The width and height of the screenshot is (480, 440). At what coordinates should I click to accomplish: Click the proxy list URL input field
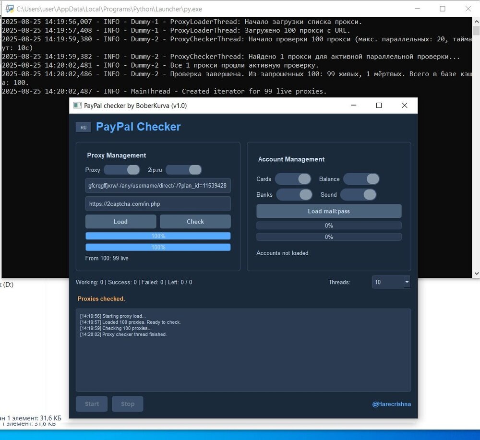158,185
